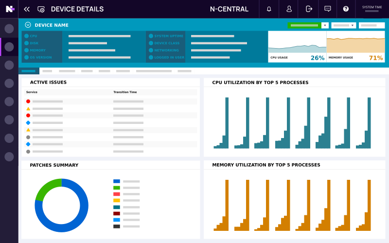389x243 pixels.
Task: Open the notifications bell
Action: pos(269,9)
